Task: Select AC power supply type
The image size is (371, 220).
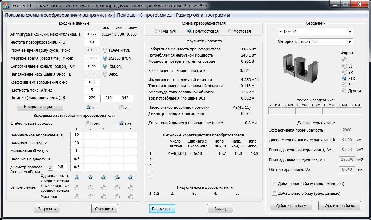Action: click(x=125, y=108)
